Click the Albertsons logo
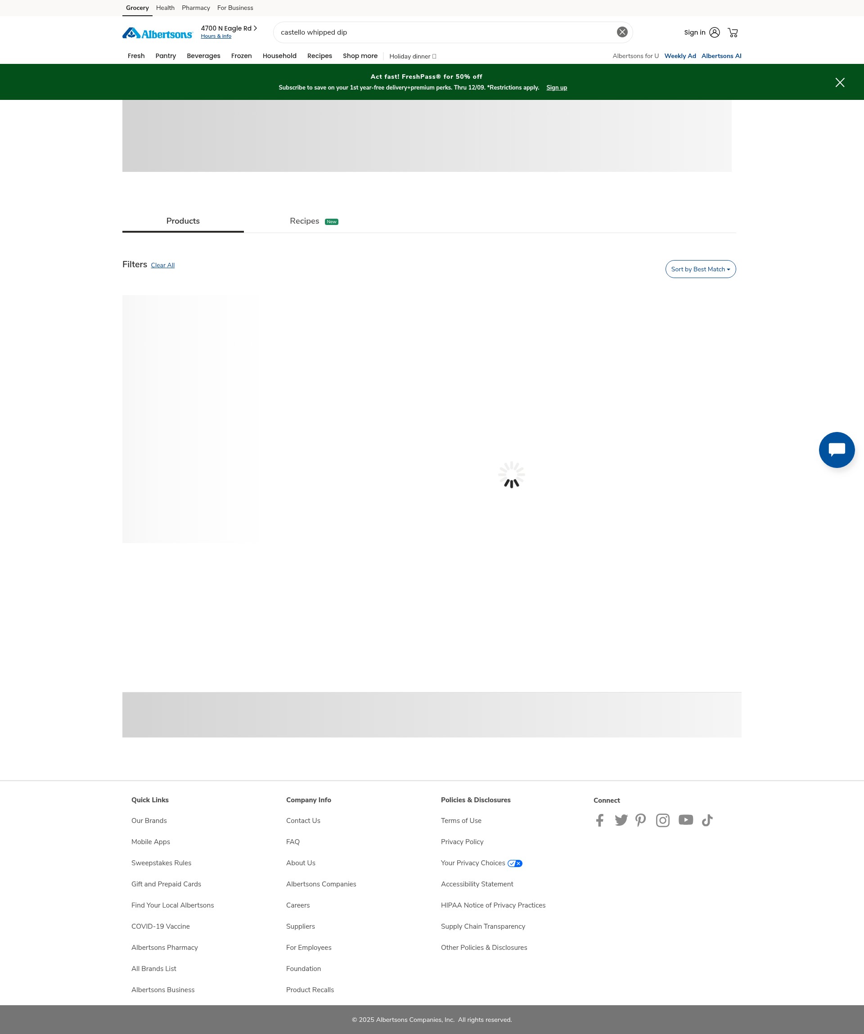The image size is (864, 1034). pyautogui.click(x=157, y=33)
